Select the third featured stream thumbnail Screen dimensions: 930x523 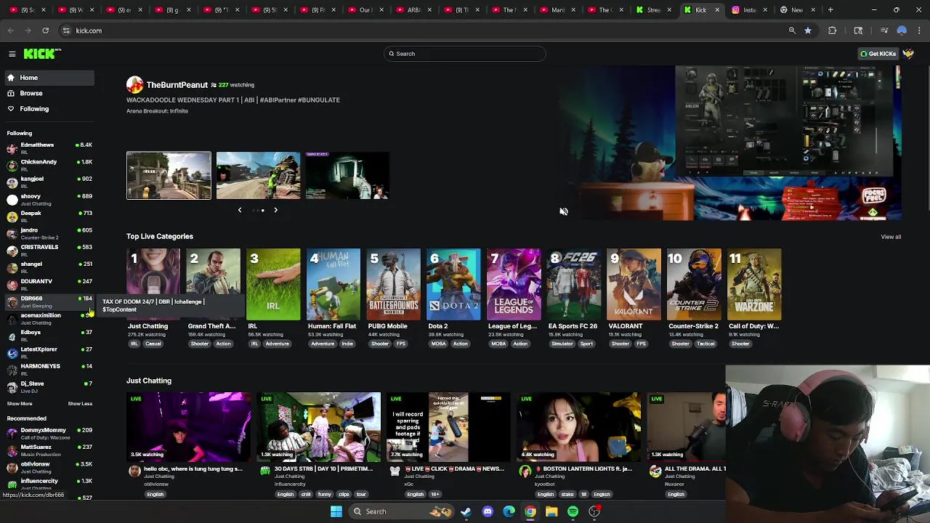tap(347, 175)
